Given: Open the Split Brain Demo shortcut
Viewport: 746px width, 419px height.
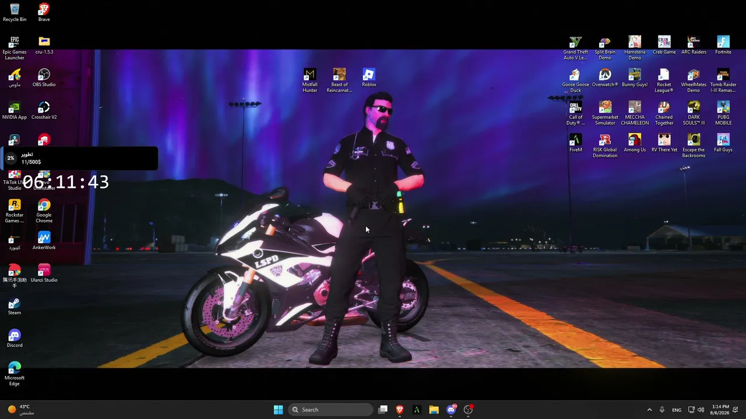Looking at the screenshot, I should point(605,48).
